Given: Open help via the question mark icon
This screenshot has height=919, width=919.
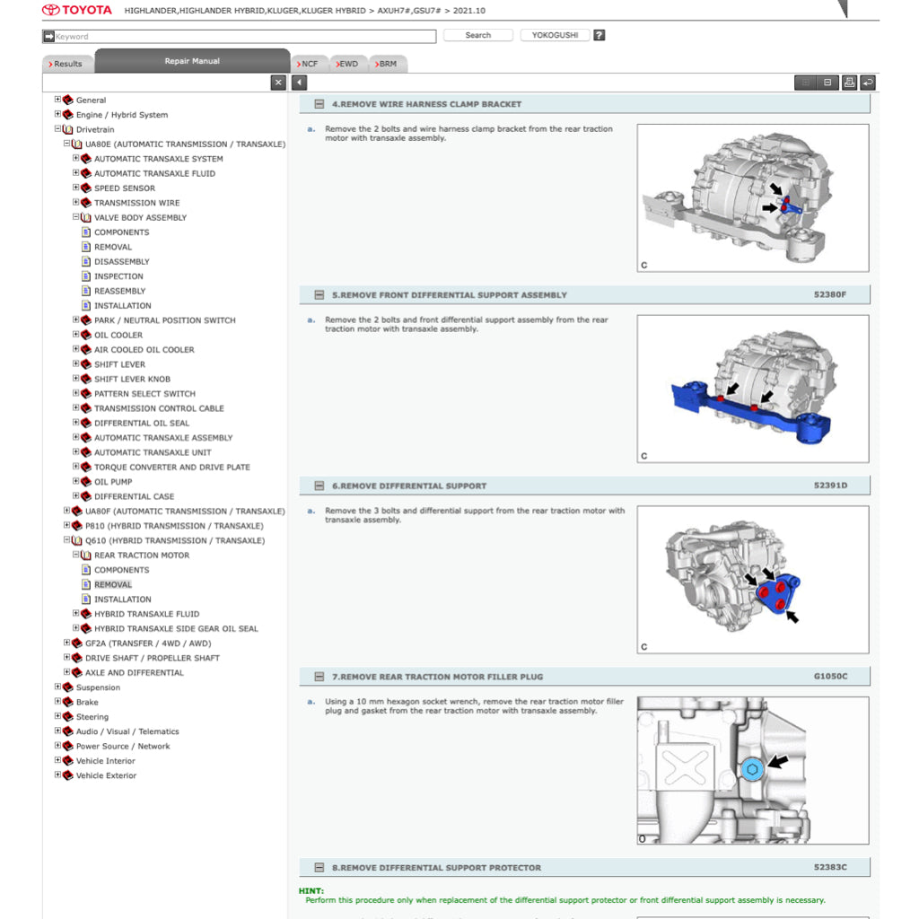Looking at the screenshot, I should pos(598,34).
